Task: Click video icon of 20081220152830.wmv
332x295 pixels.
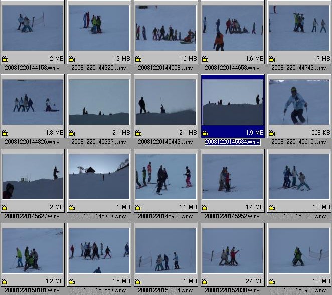Action: click(x=205, y=282)
